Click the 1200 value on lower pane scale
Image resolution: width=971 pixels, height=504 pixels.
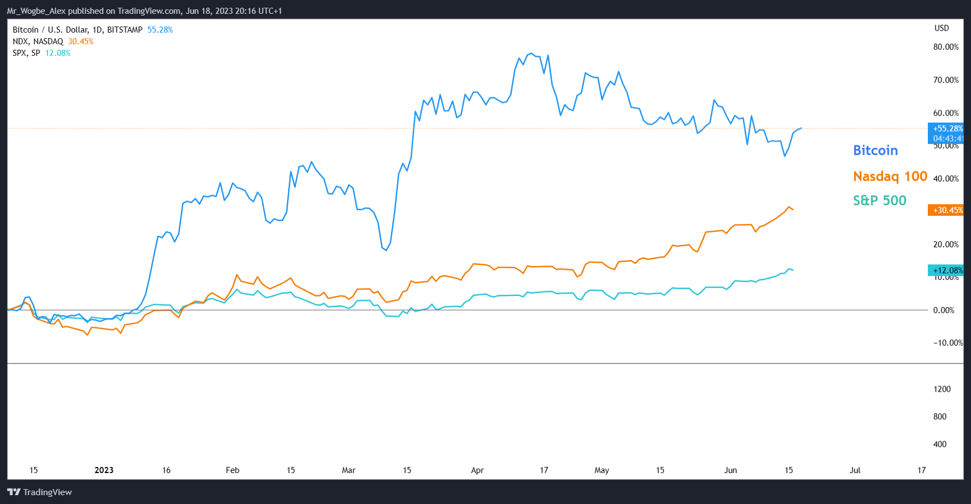(x=942, y=389)
